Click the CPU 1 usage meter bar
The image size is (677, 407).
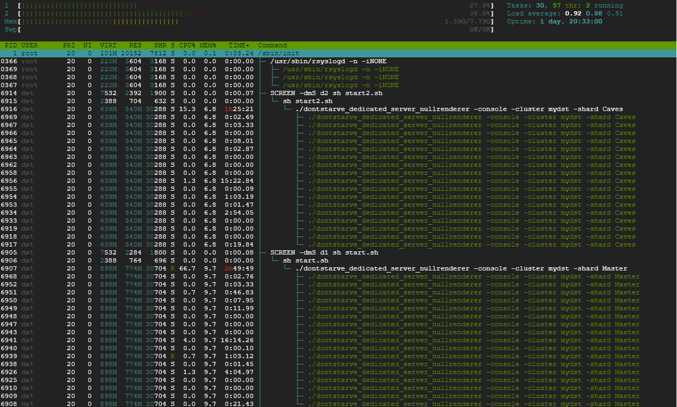click(x=255, y=5)
